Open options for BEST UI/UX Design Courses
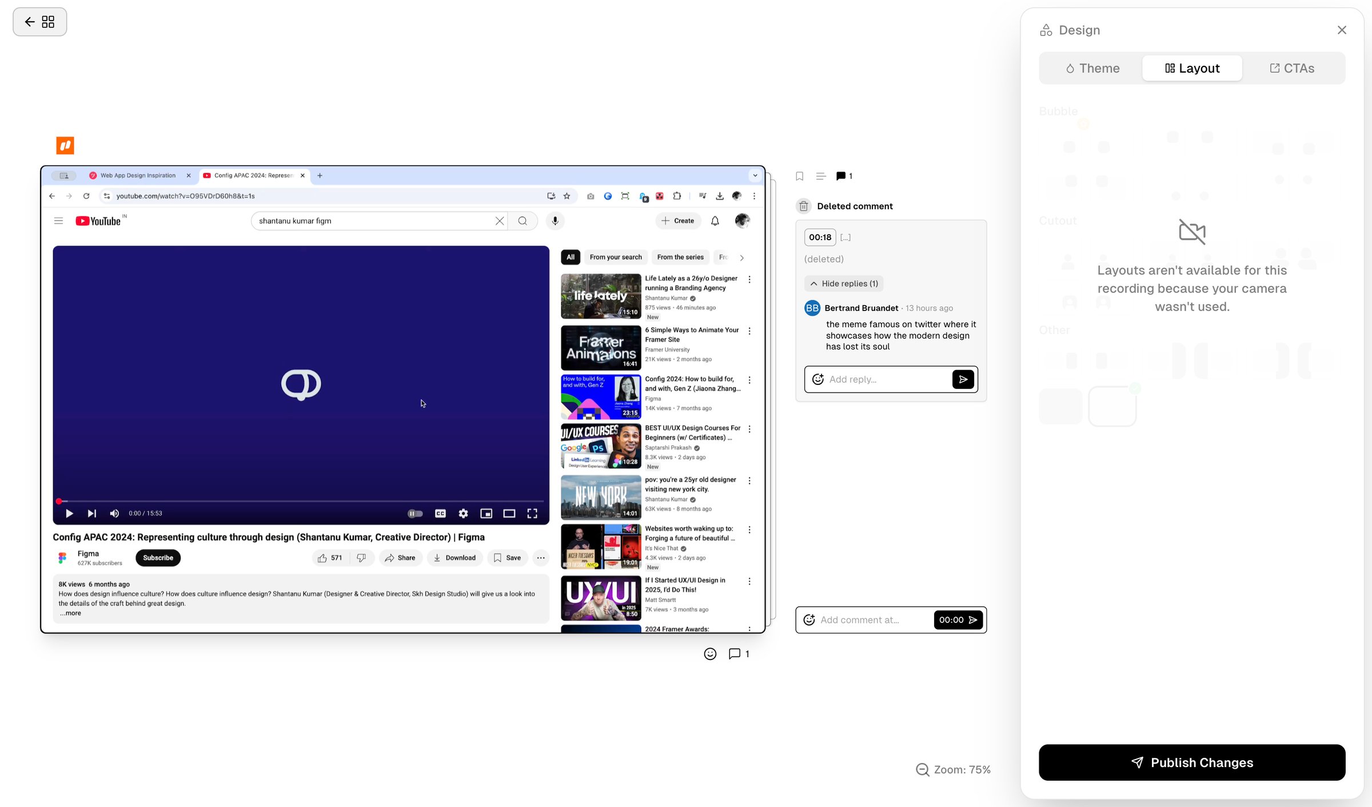Screen dimensions: 1372x807 click(x=749, y=429)
